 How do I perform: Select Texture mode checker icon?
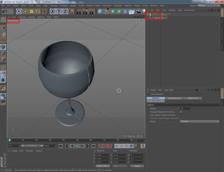(x=3, y=34)
